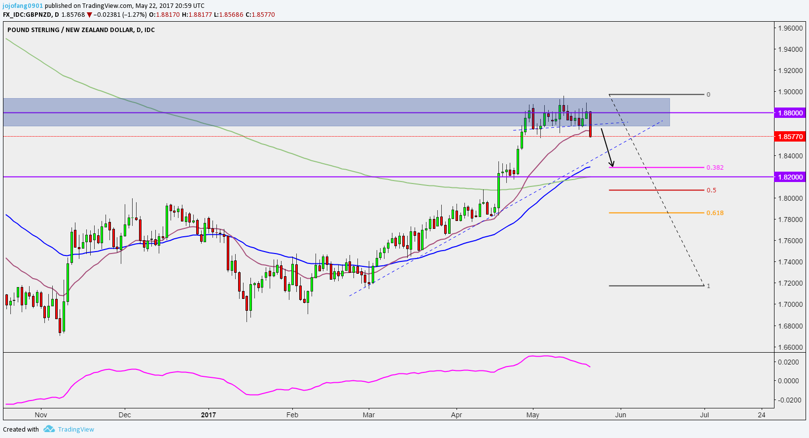809x438 pixels.
Task: Click the Fibonacci 0 level label
Action: tap(708, 94)
